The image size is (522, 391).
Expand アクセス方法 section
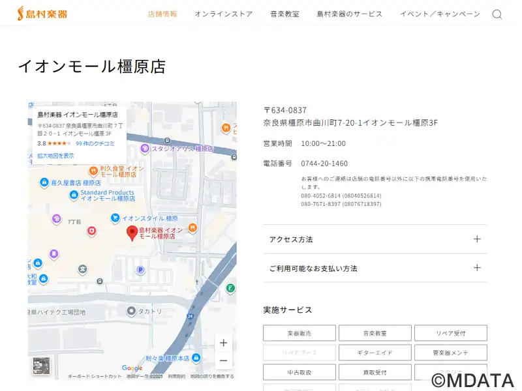click(x=375, y=239)
